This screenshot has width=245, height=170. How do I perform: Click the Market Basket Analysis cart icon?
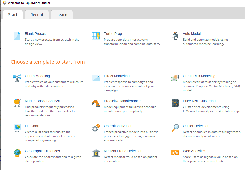[x=17, y=103]
